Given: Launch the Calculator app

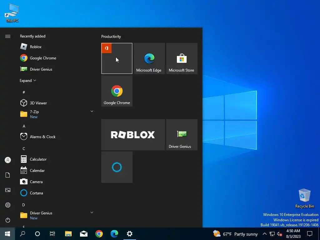Looking at the screenshot, I should (57, 159).
